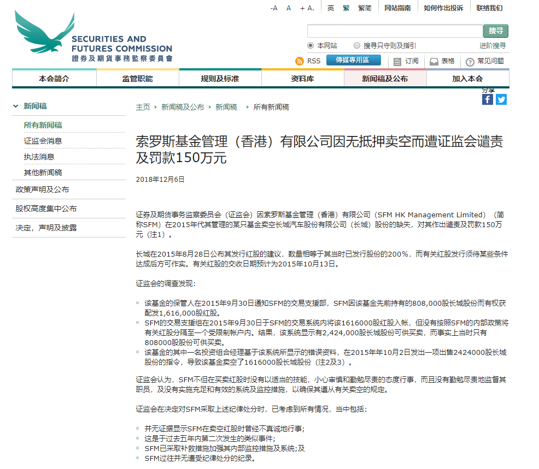Open the 监管职能 navigation menu
Image resolution: width=539 pixels, height=469 pixels.
137,79
